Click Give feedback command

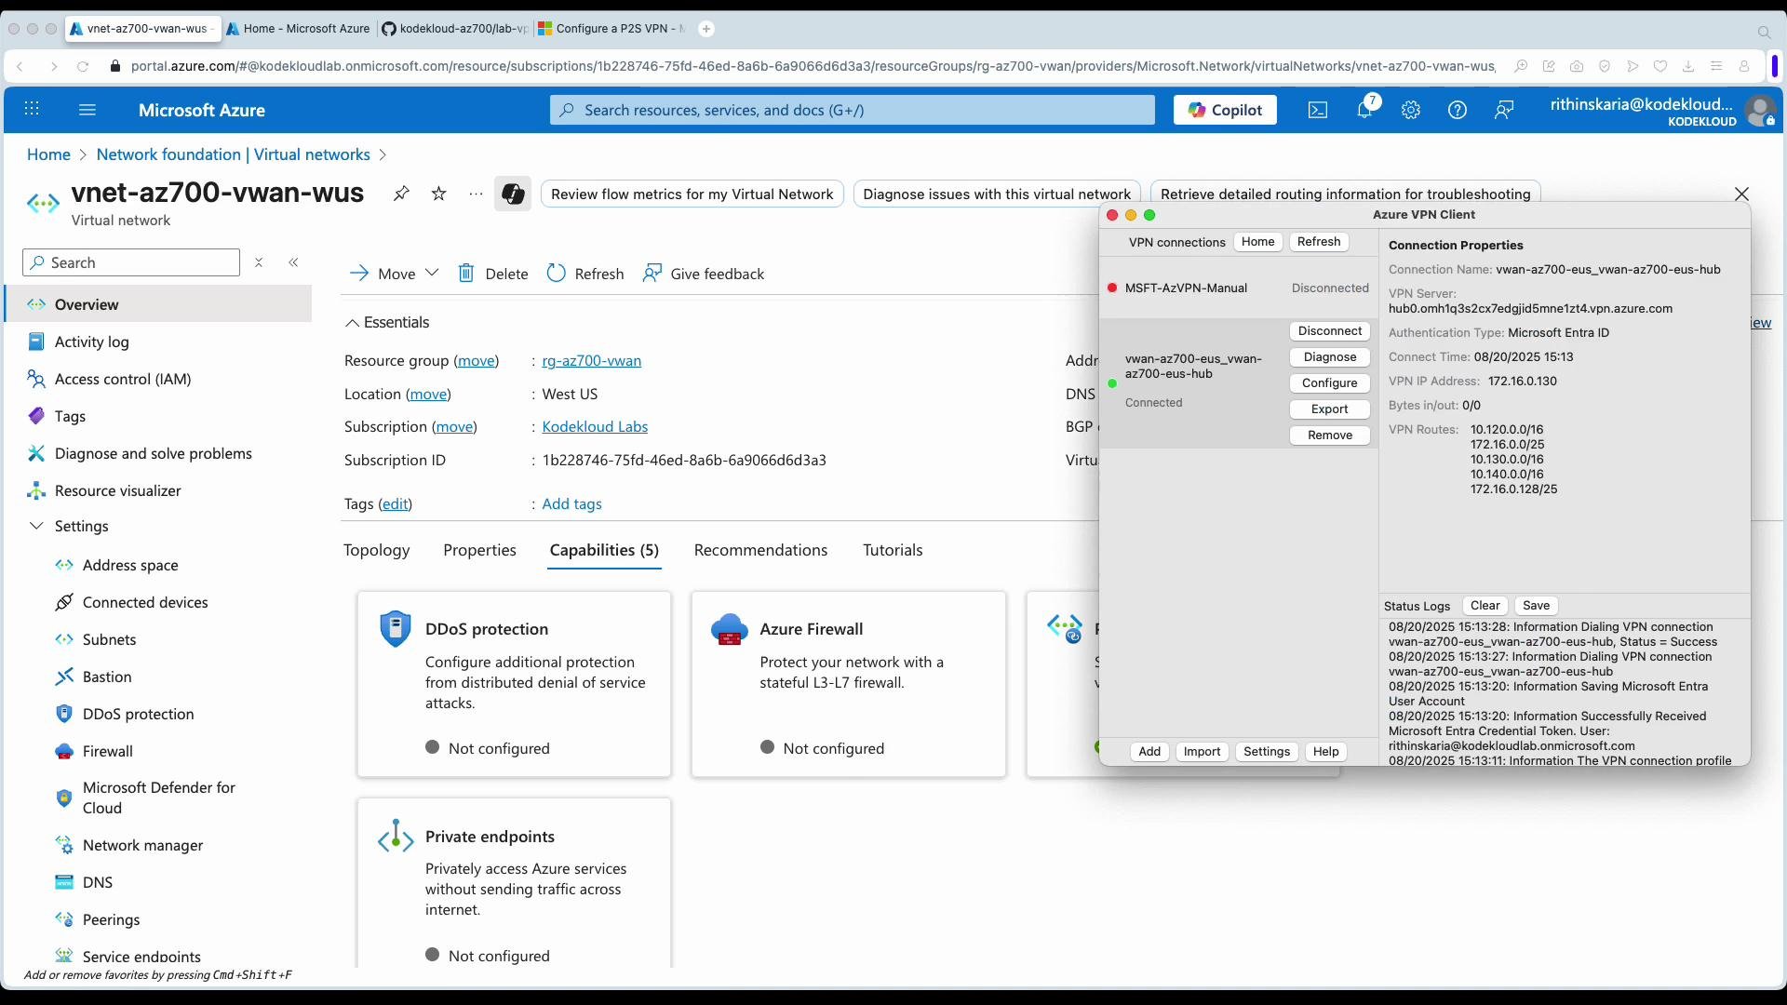coord(704,274)
